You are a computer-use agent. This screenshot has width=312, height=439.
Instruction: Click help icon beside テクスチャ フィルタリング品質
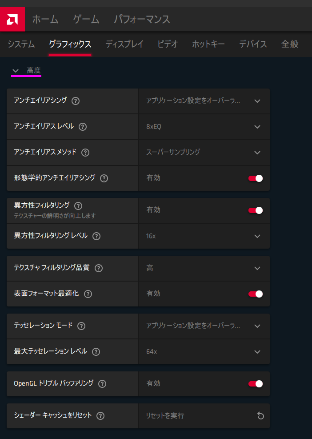click(x=99, y=268)
